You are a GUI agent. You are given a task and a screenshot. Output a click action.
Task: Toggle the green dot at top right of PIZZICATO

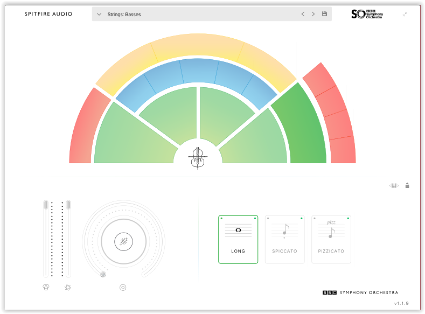(348, 218)
